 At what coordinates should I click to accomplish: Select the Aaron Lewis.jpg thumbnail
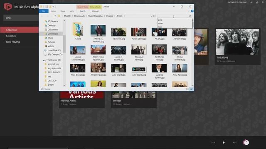tap(139, 32)
